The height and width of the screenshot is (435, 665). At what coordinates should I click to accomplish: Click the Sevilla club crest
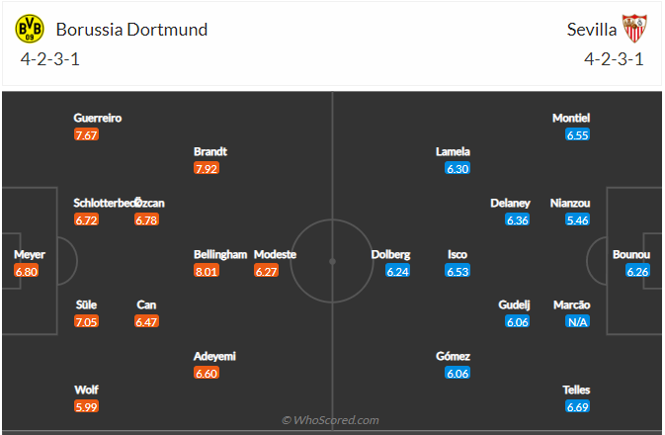[632, 29]
